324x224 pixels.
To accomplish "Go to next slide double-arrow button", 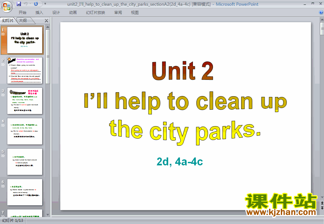I will coord(322,208).
